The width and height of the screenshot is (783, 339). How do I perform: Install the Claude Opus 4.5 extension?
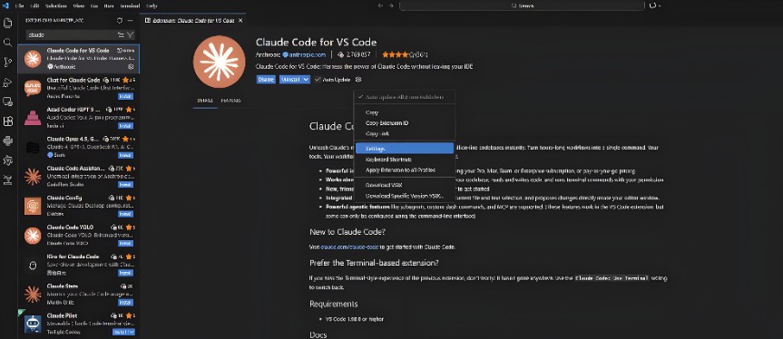[x=125, y=155]
